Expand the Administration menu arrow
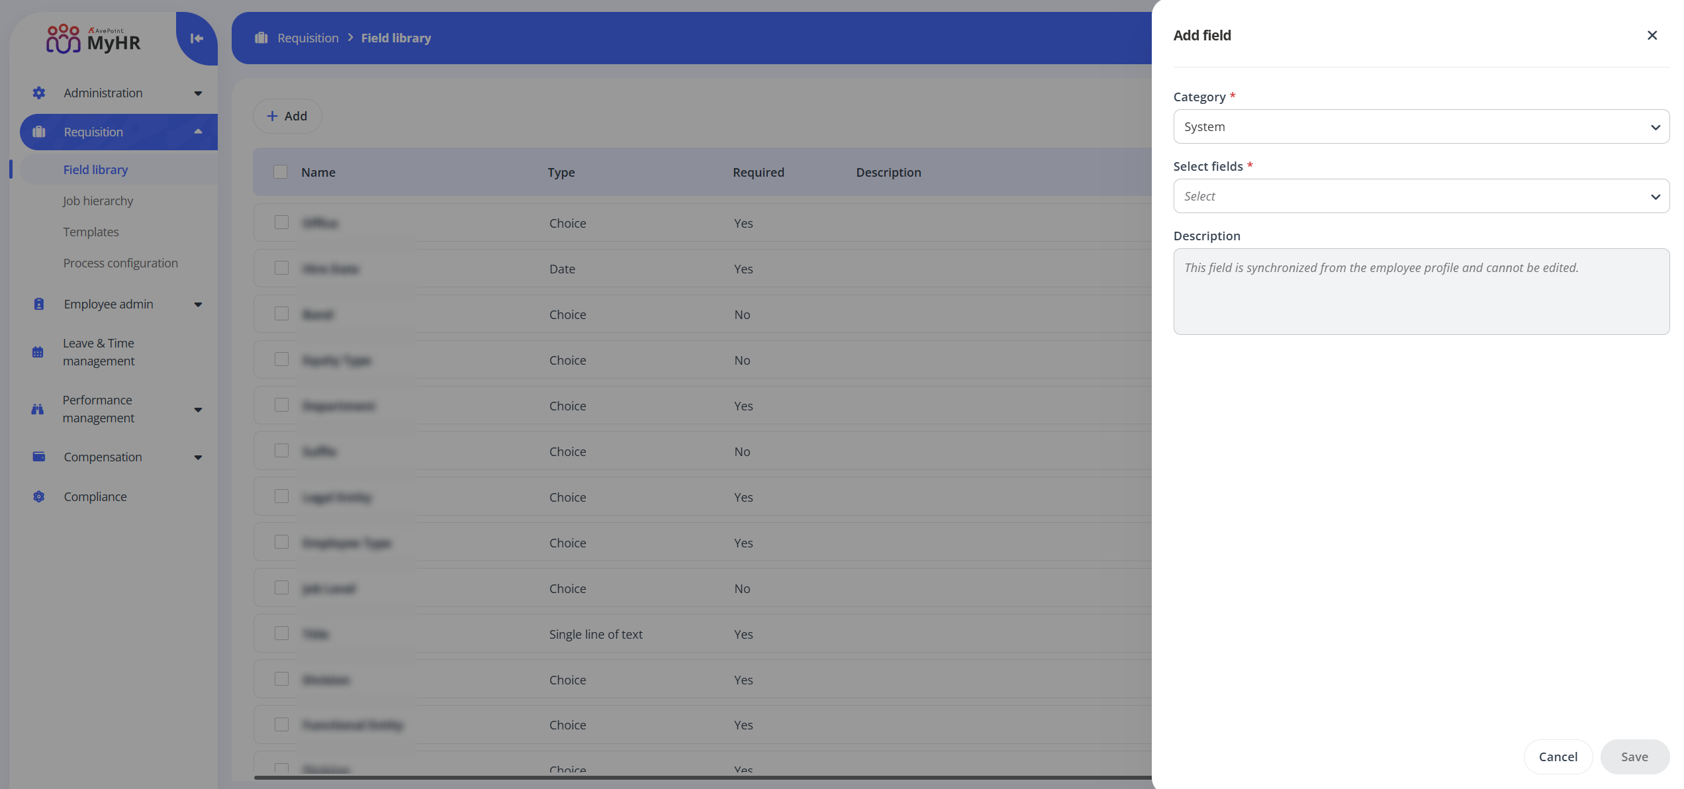This screenshot has width=1684, height=789. pyautogui.click(x=198, y=93)
